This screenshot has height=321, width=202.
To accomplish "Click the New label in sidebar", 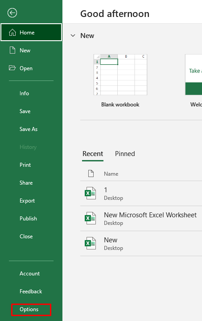I will pos(25,51).
